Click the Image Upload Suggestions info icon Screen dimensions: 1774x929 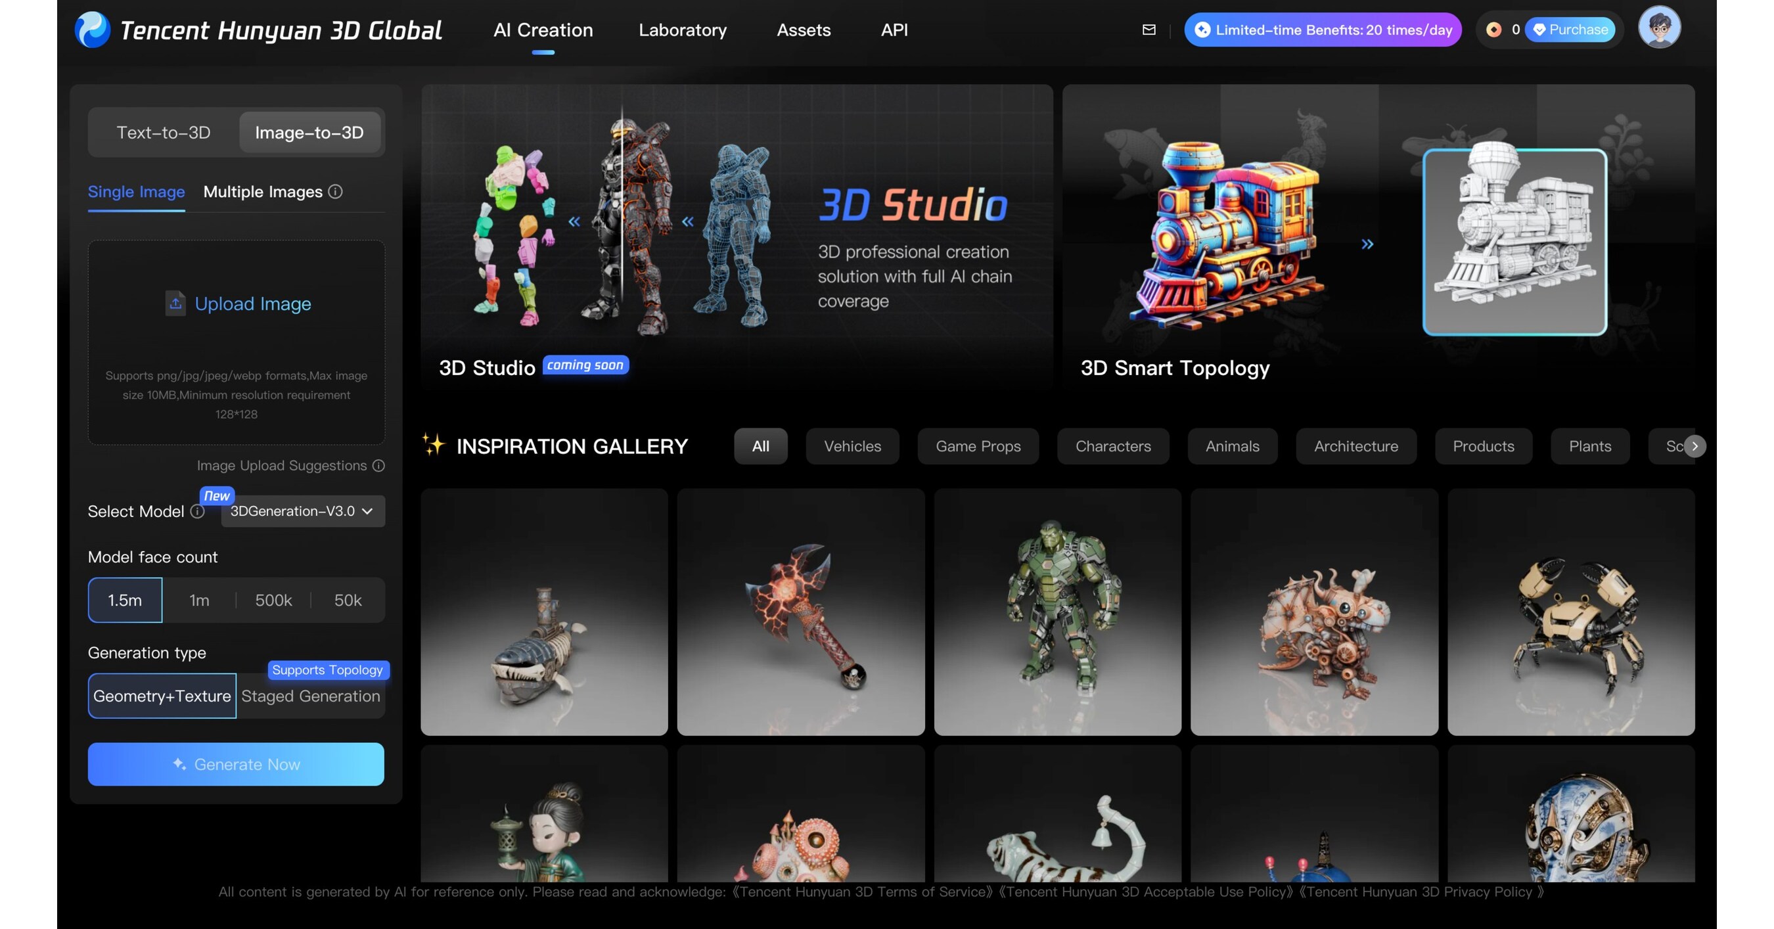coord(378,466)
